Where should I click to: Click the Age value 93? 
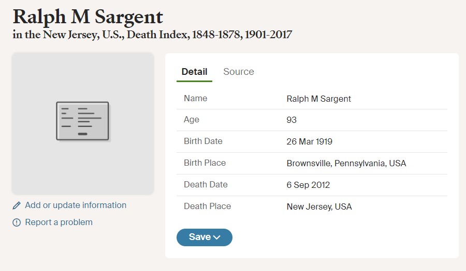292,120
